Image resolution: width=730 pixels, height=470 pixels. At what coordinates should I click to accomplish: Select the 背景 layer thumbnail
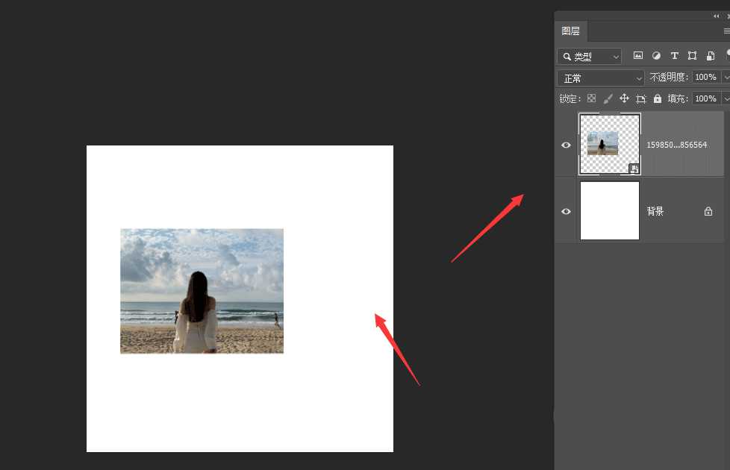point(610,211)
